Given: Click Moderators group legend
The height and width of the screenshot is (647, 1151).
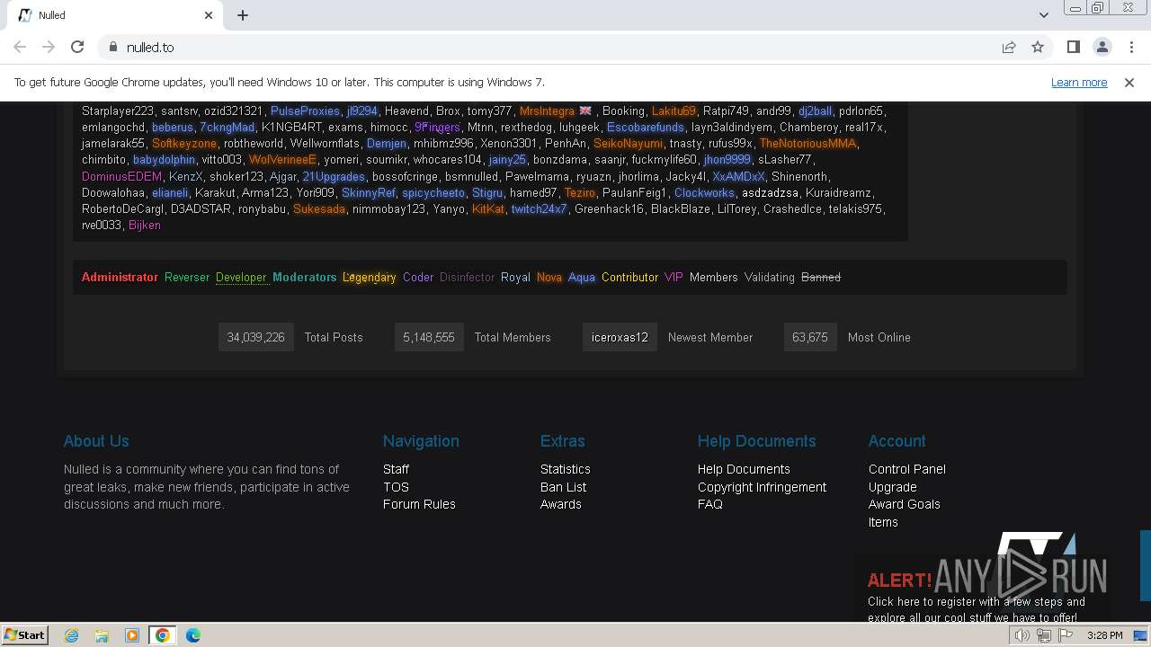Looking at the screenshot, I should pos(304,277).
